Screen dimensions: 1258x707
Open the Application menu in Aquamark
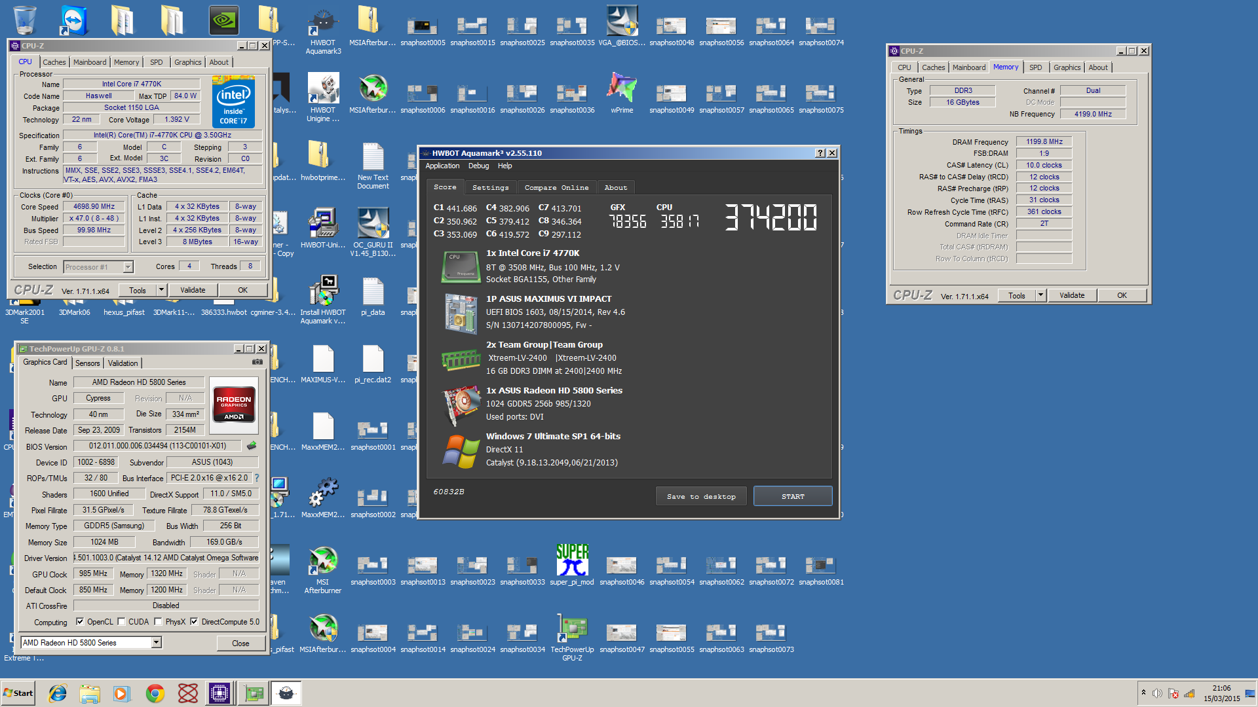tap(442, 166)
